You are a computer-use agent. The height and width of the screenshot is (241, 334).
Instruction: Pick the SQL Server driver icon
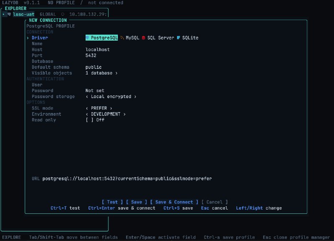pos(144,38)
